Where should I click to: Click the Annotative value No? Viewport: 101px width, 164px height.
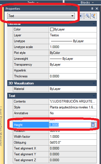[x=73, y=113]
